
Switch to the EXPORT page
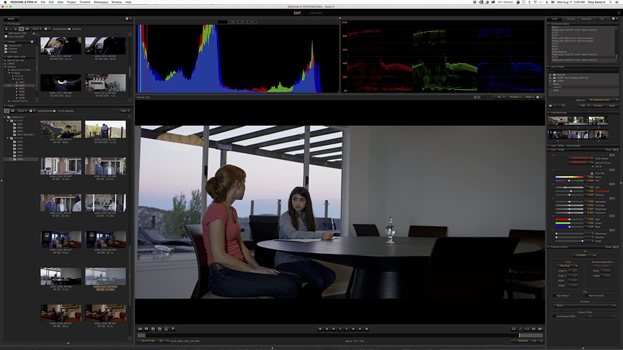(x=316, y=13)
